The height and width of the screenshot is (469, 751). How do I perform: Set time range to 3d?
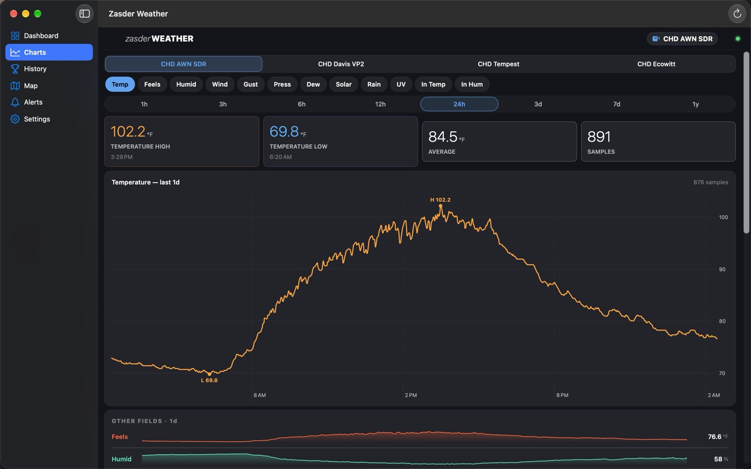click(x=538, y=104)
